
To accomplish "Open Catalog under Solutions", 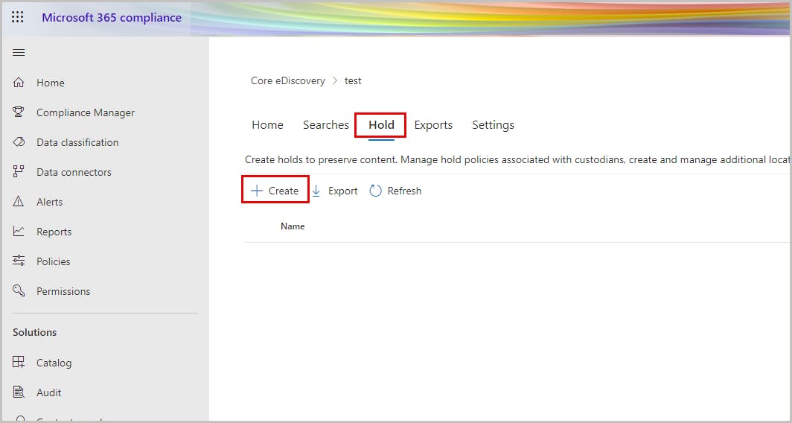I will (x=54, y=363).
